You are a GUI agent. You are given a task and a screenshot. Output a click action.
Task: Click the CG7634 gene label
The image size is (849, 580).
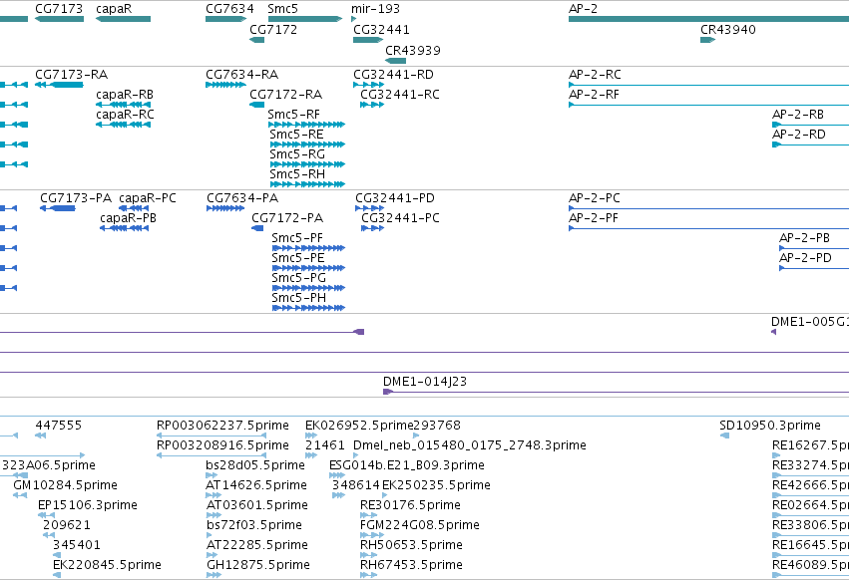coord(229,9)
